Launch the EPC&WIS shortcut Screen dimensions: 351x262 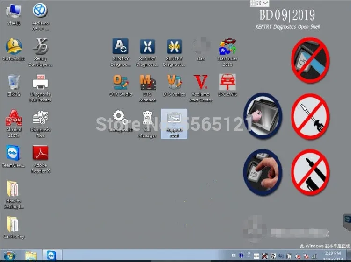pyautogui.click(x=227, y=85)
